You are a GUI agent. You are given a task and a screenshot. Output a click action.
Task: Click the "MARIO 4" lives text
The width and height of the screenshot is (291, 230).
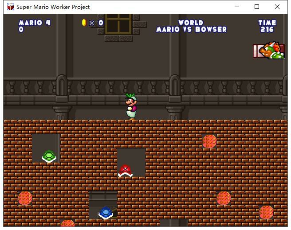click(35, 23)
